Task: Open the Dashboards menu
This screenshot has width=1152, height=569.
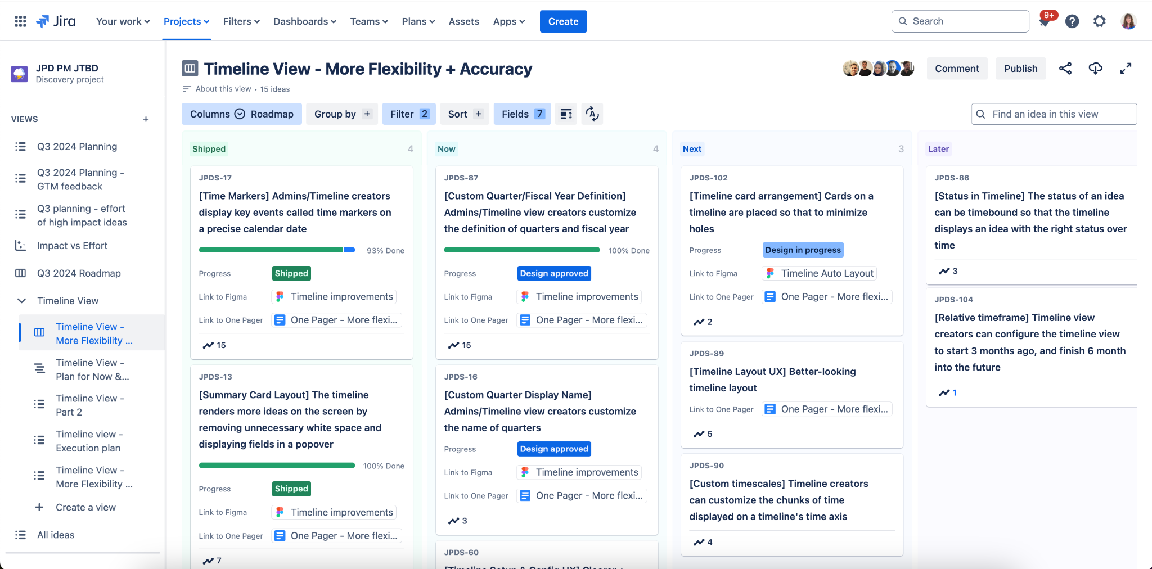Action: [304, 21]
